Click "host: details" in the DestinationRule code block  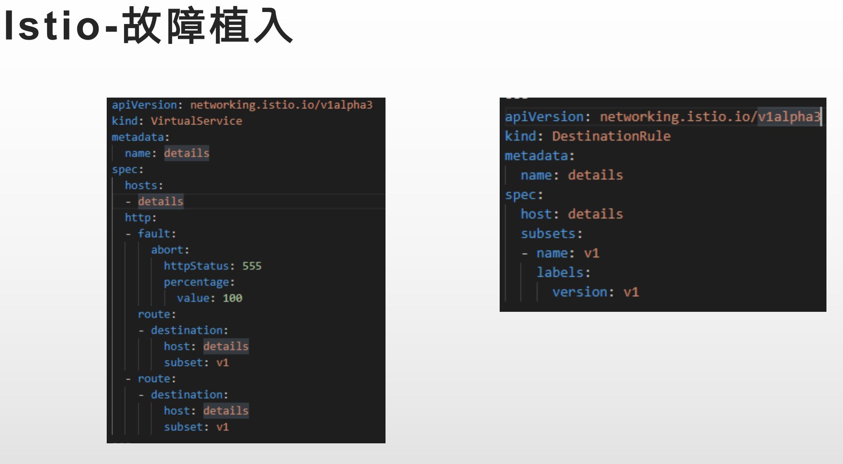tap(572, 214)
